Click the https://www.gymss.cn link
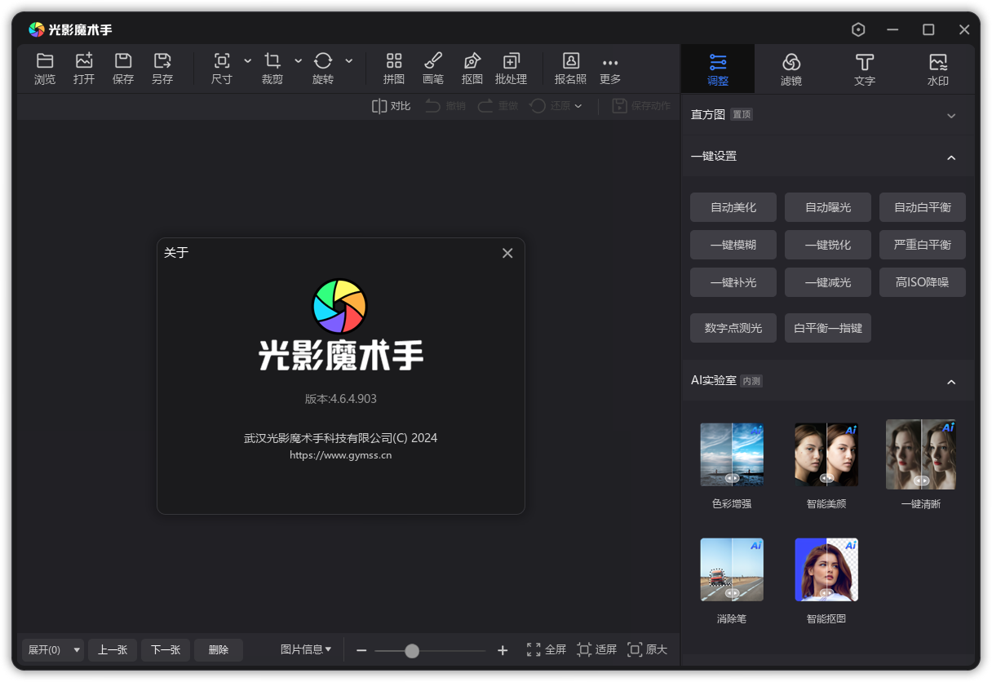 (x=341, y=455)
